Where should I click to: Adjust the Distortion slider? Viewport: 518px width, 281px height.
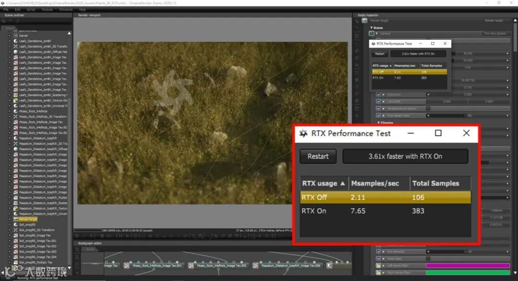[x=468, y=94]
